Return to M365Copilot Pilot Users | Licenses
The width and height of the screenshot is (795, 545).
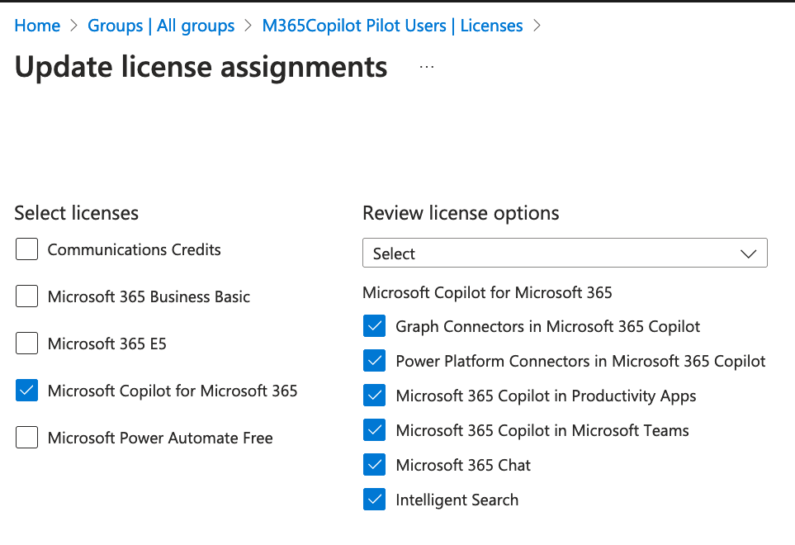[x=392, y=26]
